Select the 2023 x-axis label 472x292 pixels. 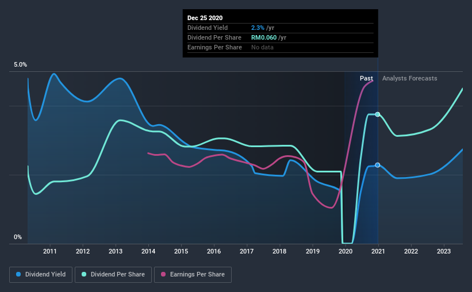pyautogui.click(x=444, y=251)
